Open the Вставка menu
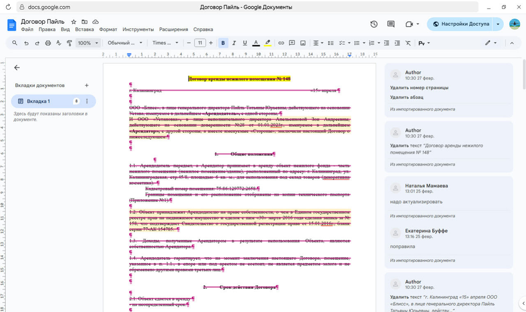Image resolution: width=526 pixels, height=312 pixels. [x=85, y=30]
